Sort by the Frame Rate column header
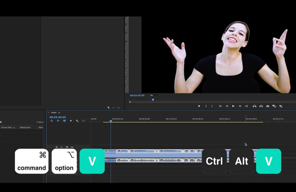Screen dimensions: 296x192 pos(7,127)
